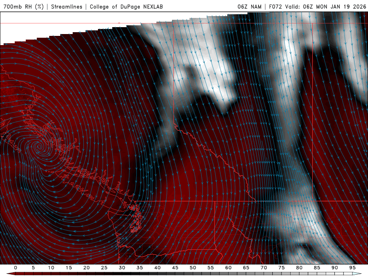Select the "F072" forecast hour text
The image size is (368, 276).
(275, 7)
